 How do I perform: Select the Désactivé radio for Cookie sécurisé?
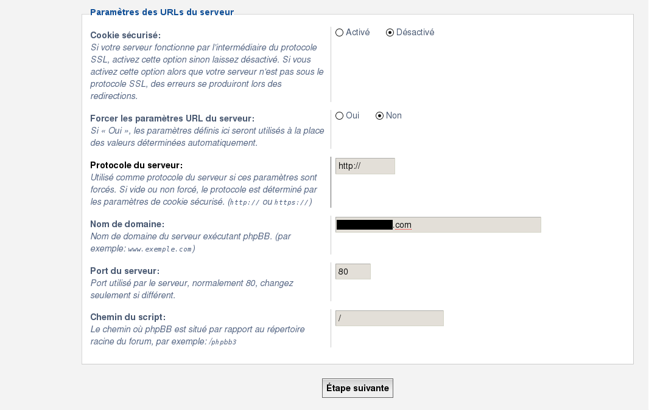click(390, 33)
